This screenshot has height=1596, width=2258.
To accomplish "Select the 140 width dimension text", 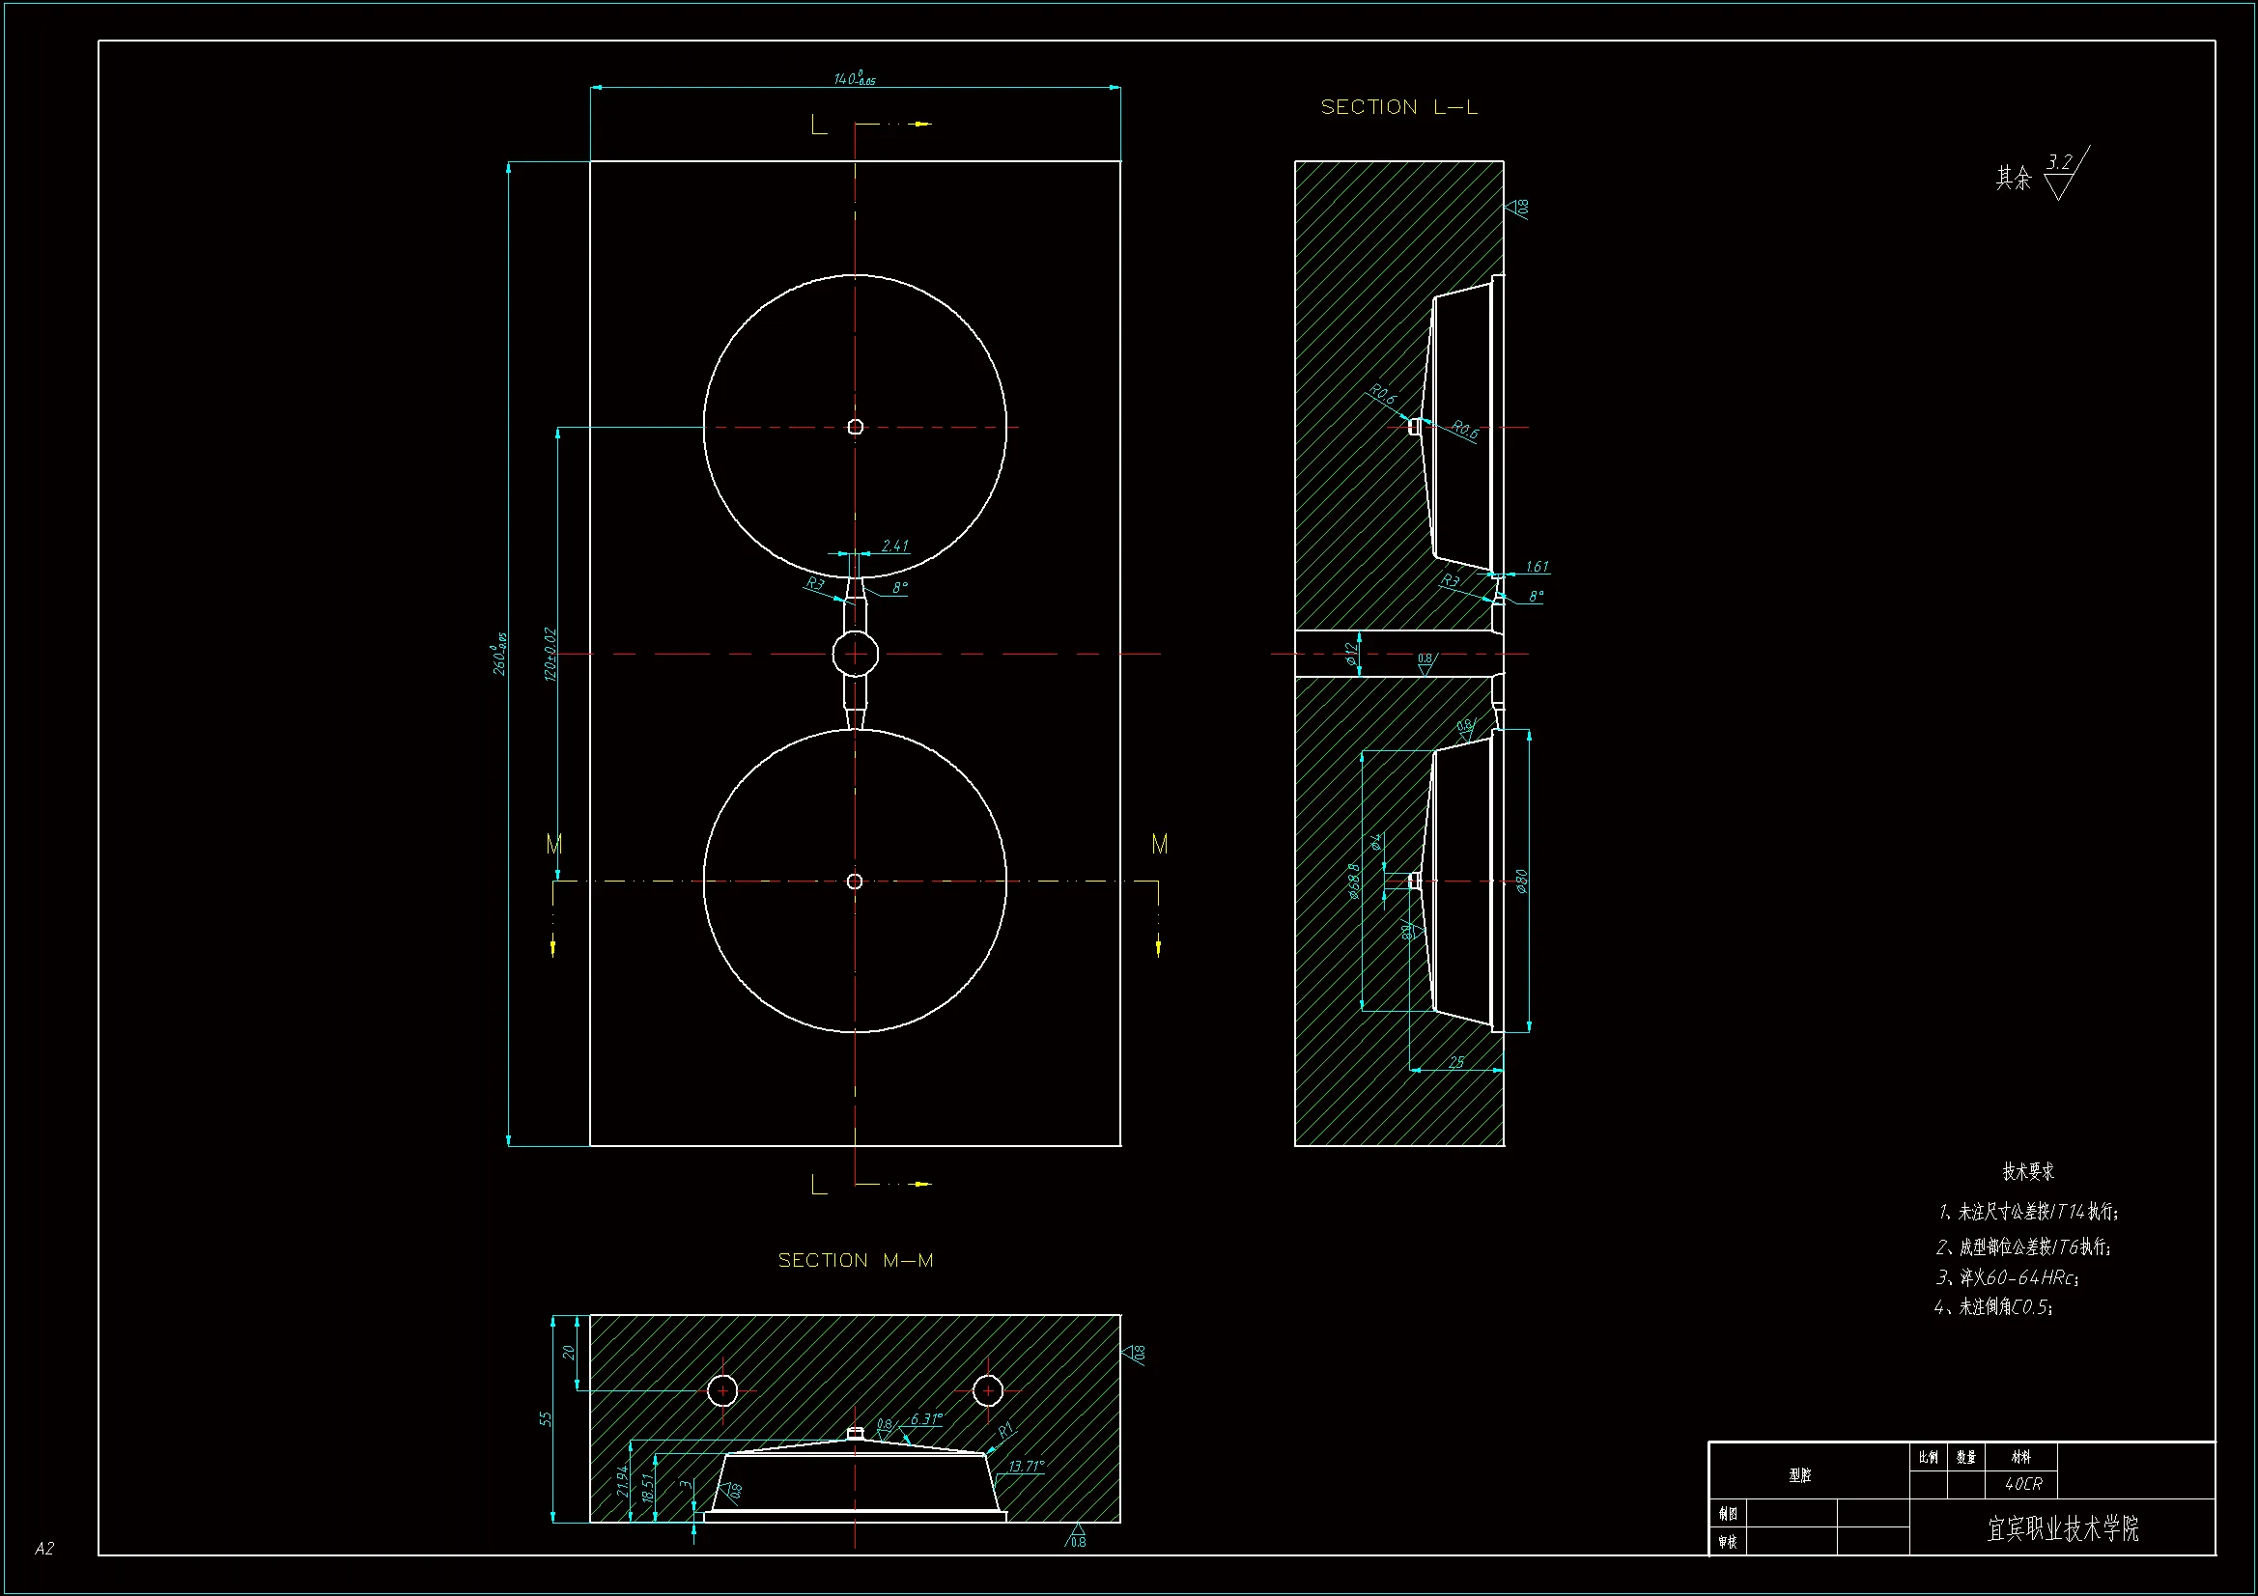I will (x=854, y=77).
